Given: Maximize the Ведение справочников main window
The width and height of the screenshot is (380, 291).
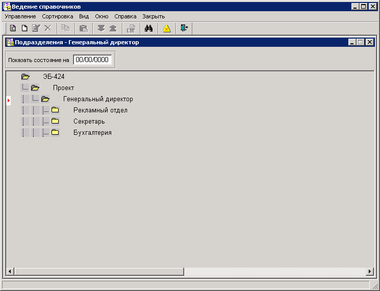Looking at the screenshot, I should [x=364, y=7].
